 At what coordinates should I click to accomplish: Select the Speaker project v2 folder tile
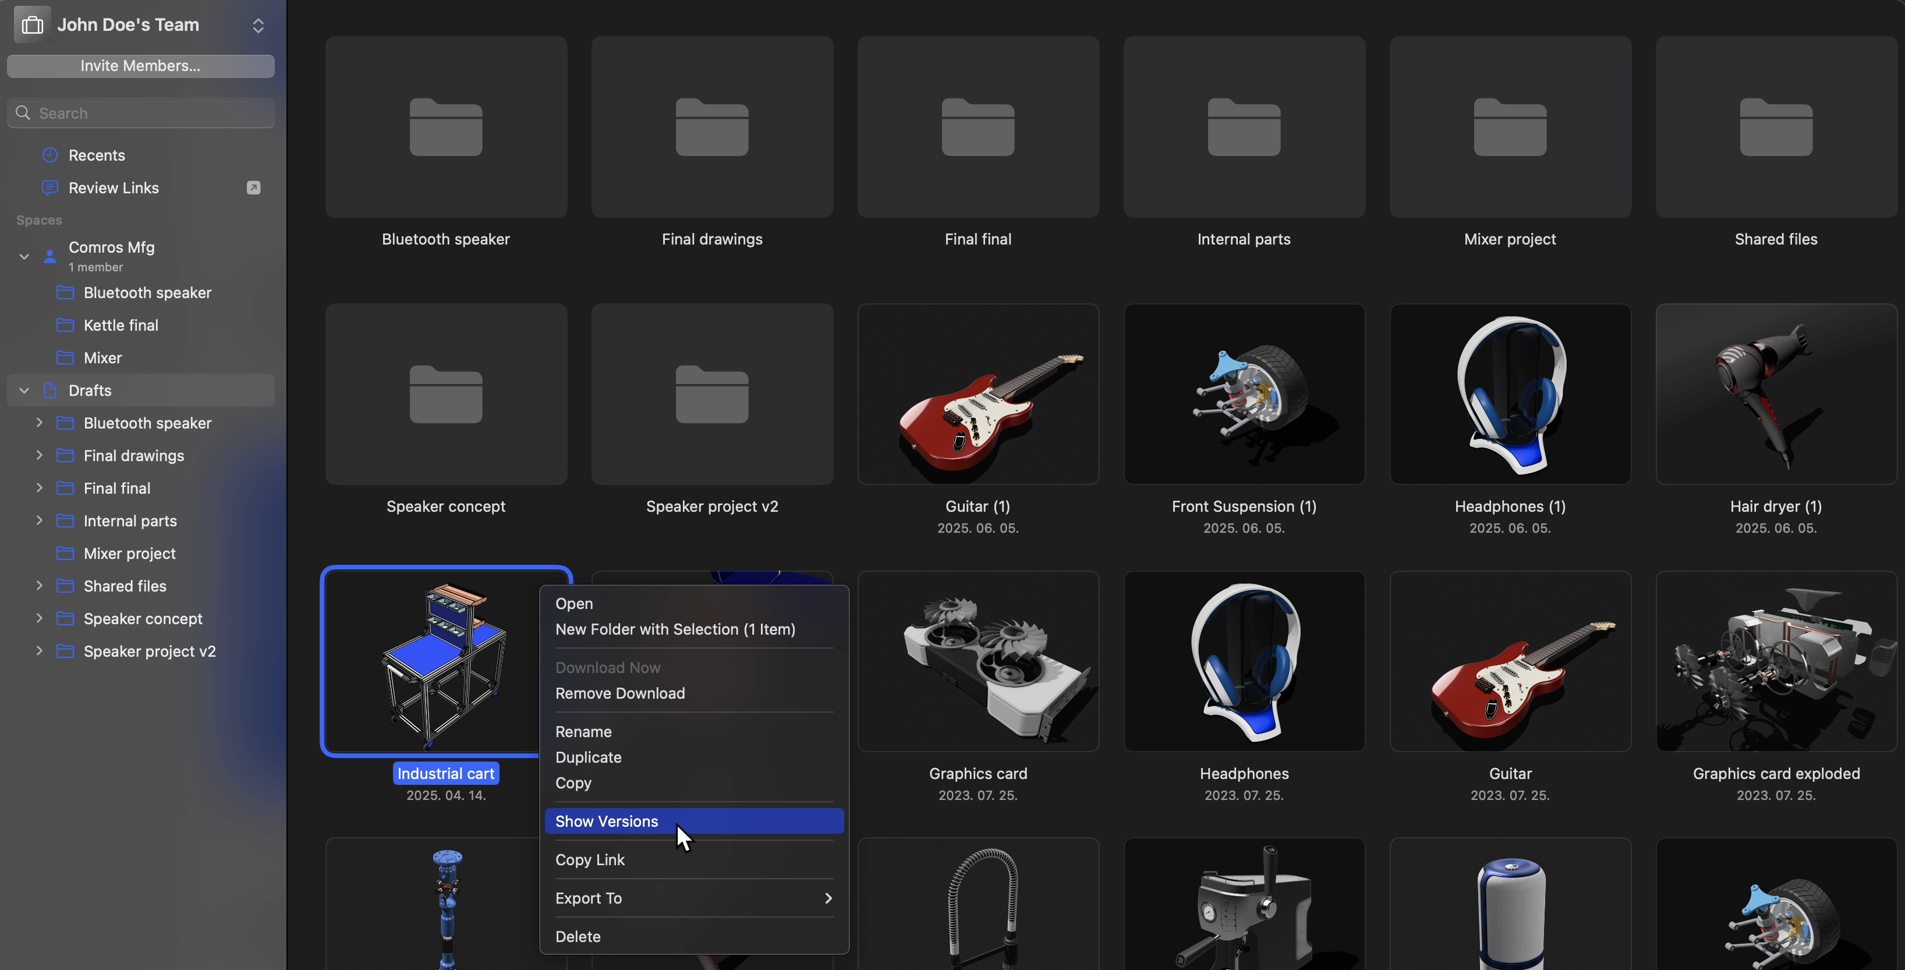[x=712, y=394]
